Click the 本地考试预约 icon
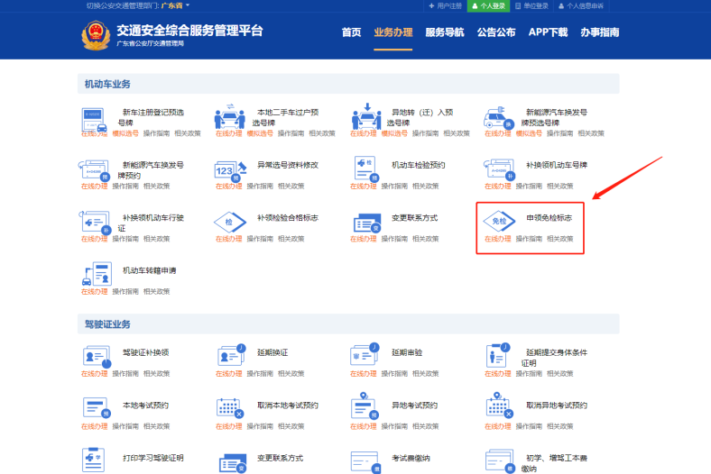The width and height of the screenshot is (711, 474). (97, 407)
